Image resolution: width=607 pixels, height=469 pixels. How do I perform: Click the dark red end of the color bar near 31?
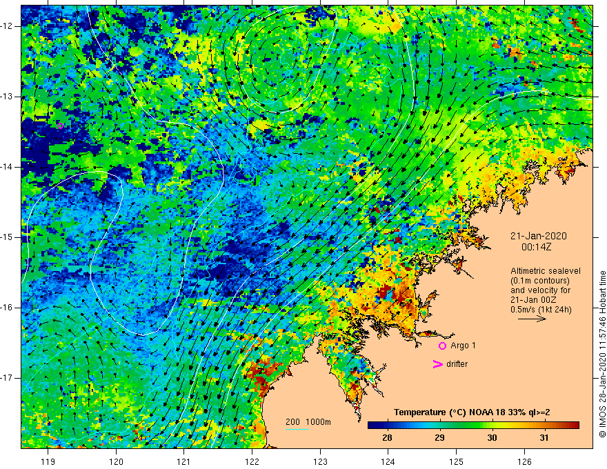point(573,426)
